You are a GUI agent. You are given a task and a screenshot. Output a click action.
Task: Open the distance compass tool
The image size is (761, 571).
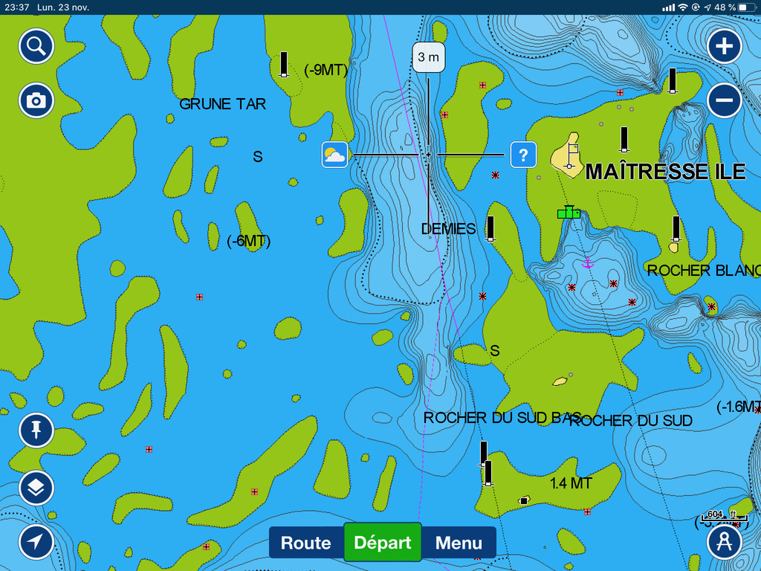tap(724, 542)
